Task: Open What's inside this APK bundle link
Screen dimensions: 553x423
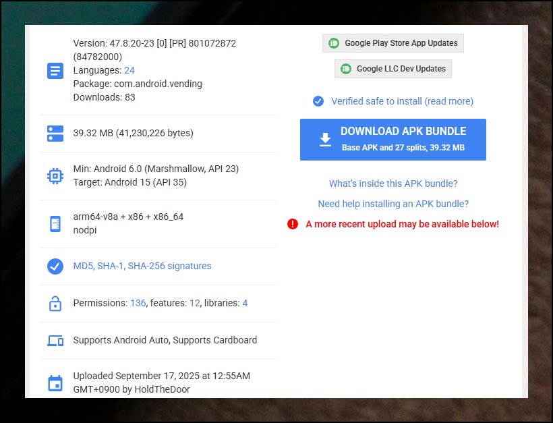Action: tap(393, 184)
